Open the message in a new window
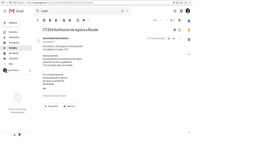Viewport: 260px width, 159px height. [179, 30]
